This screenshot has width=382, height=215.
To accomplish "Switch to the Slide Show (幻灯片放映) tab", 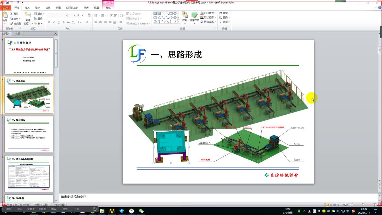I will (x=72, y=7).
